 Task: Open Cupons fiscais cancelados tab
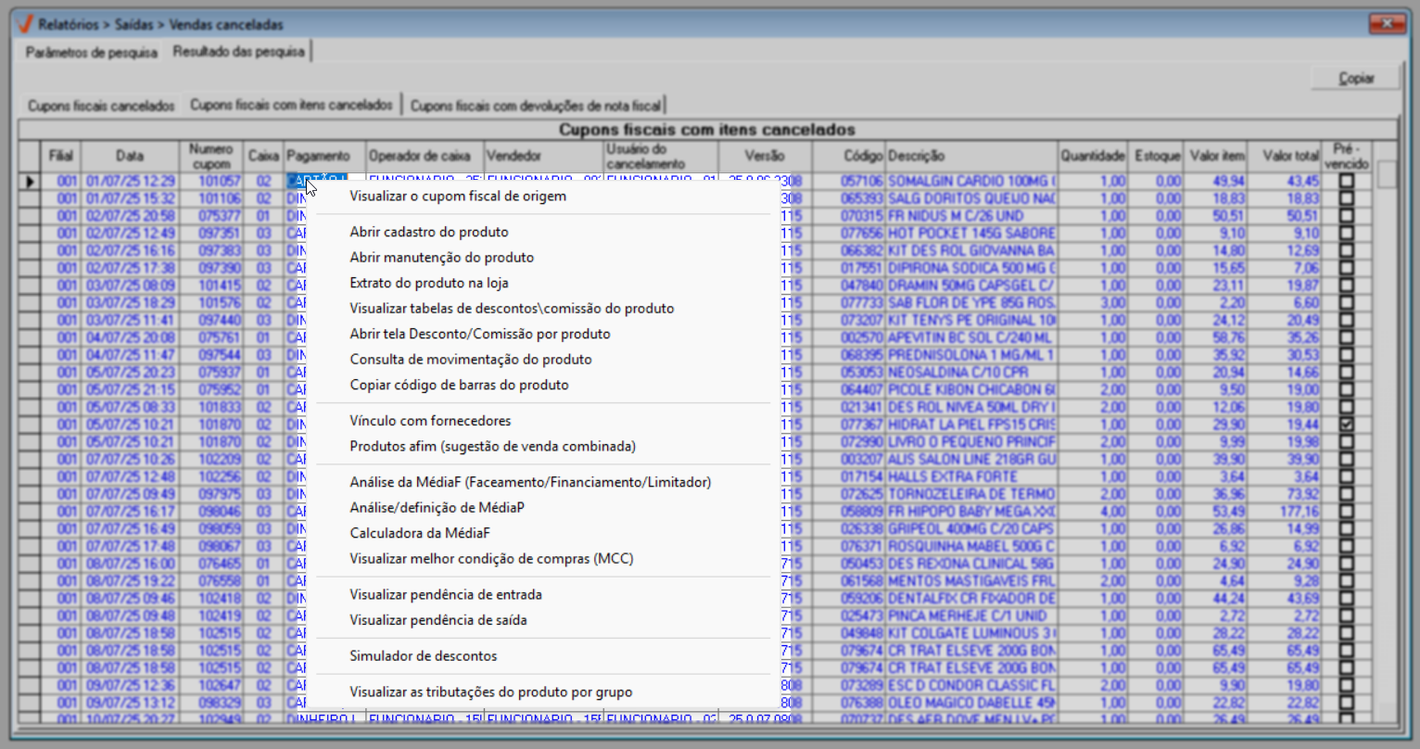(101, 106)
